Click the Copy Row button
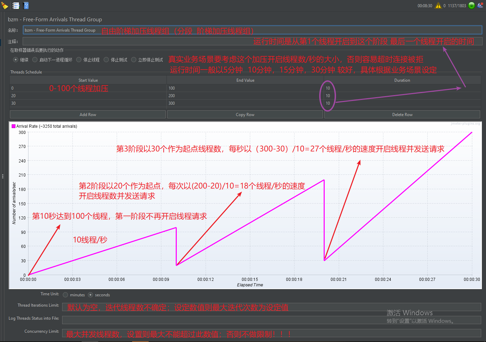 coord(245,114)
